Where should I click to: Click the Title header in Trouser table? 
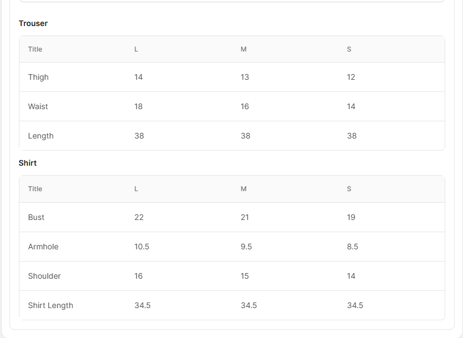coord(35,49)
